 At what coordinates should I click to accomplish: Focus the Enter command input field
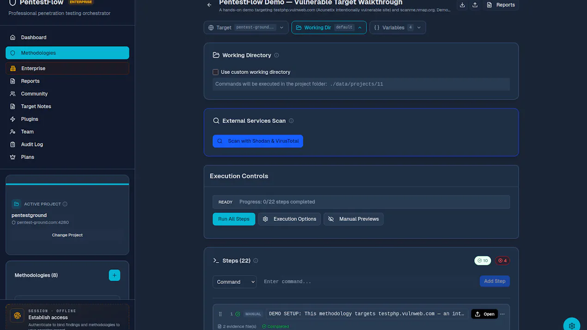click(368, 281)
